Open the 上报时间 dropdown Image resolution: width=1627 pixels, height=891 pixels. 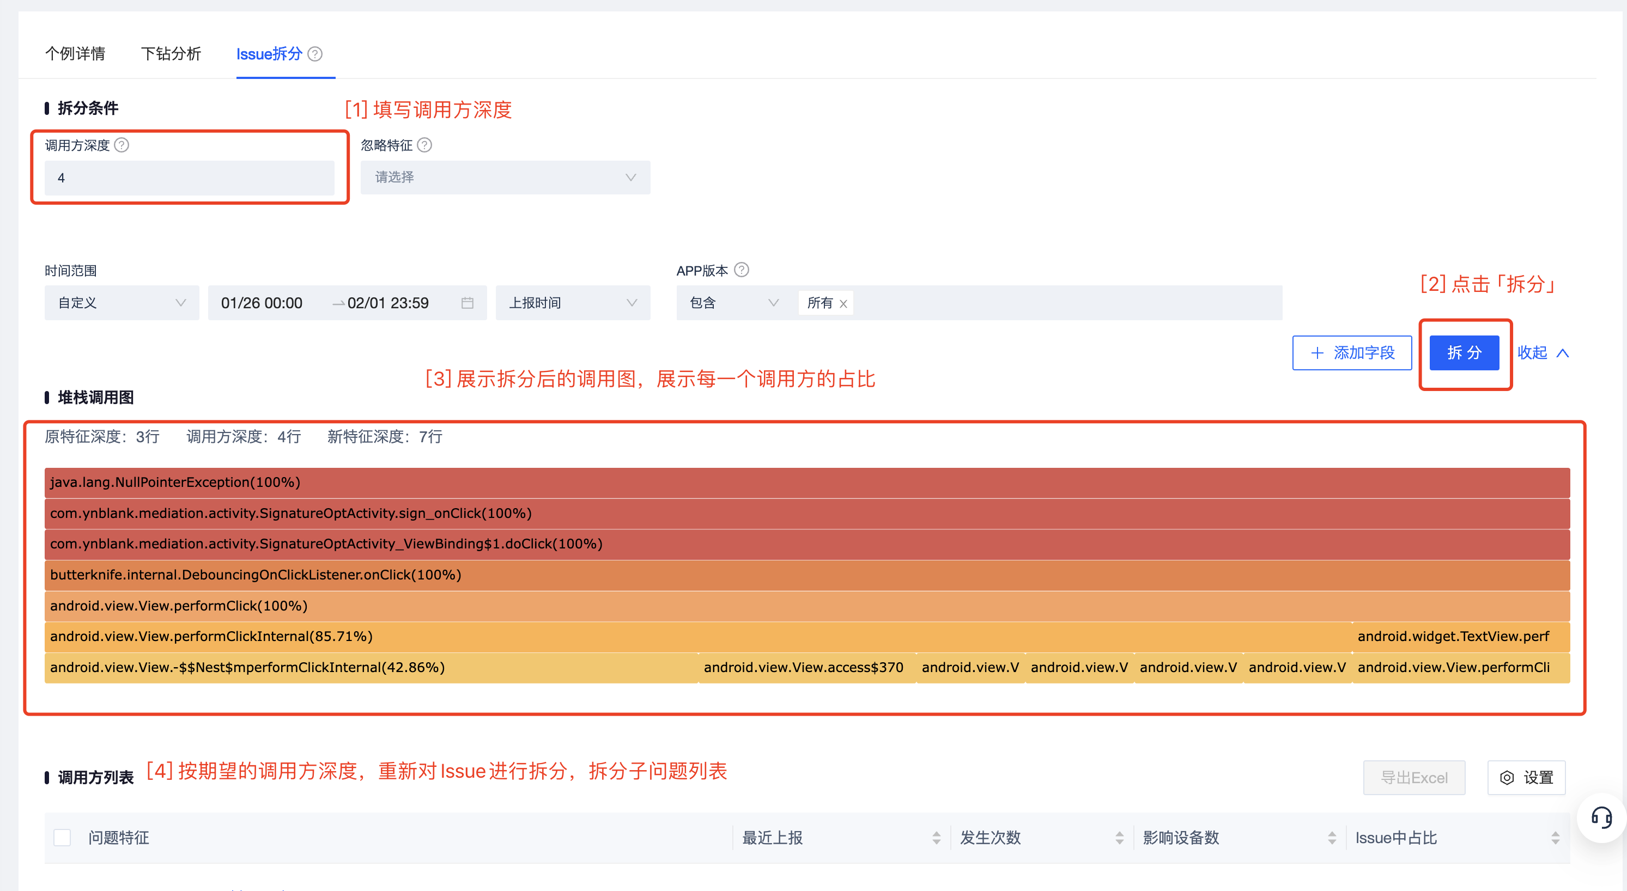573,303
